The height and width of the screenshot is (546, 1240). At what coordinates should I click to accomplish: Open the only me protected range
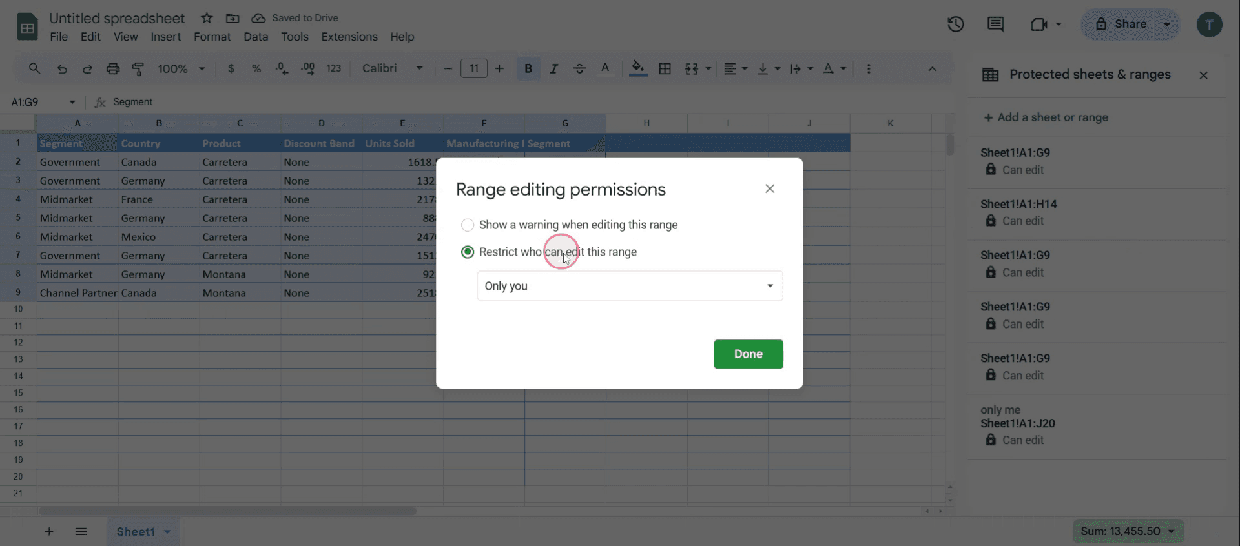point(1097,425)
